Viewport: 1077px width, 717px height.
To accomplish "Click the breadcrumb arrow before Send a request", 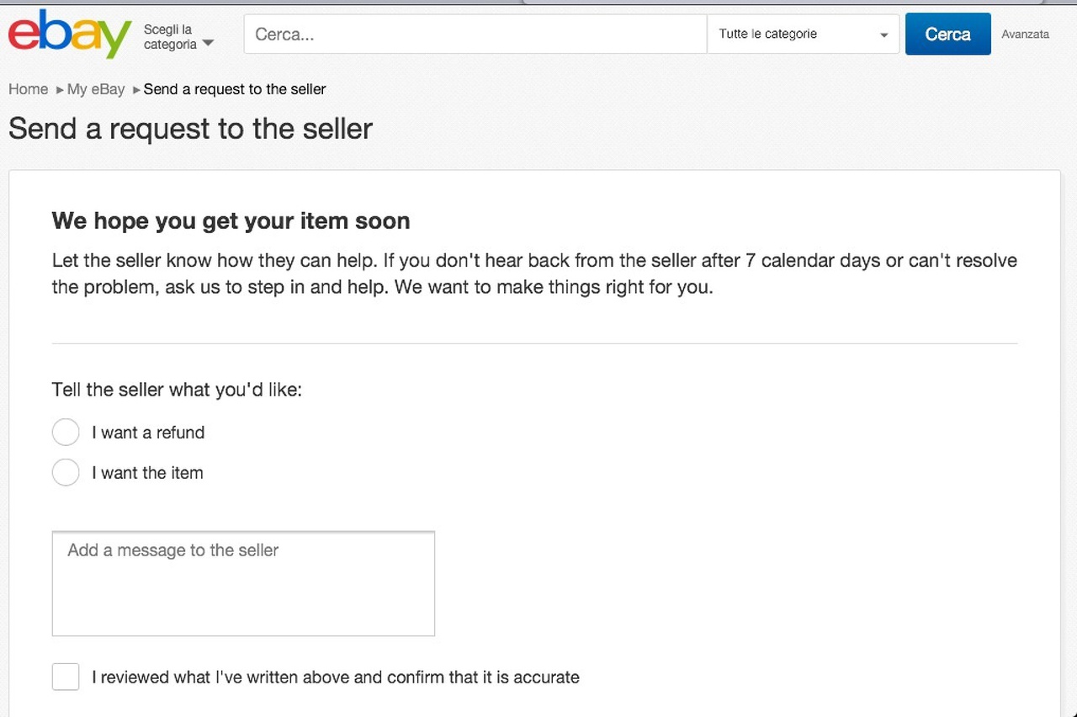I will pos(136,89).
